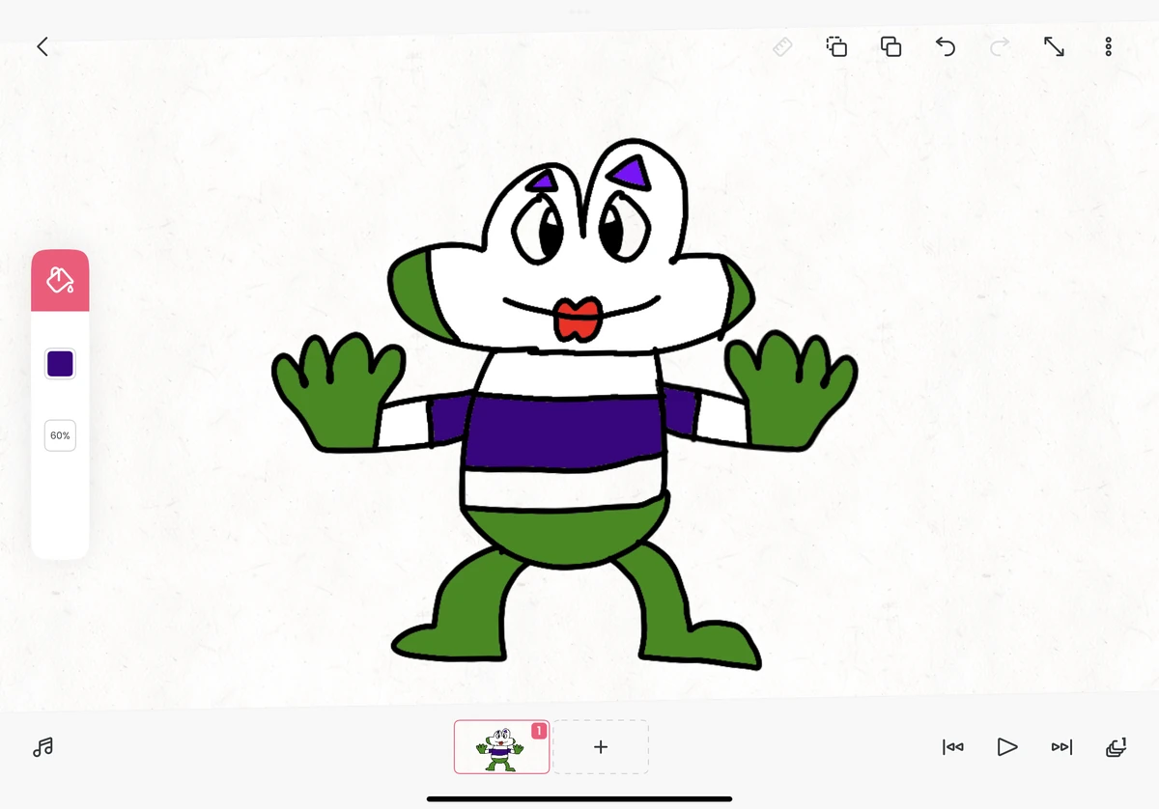Screen dimensions: 1159x809
Task: Select frame 1 thumbnail
Action: [x=501, y=746]
